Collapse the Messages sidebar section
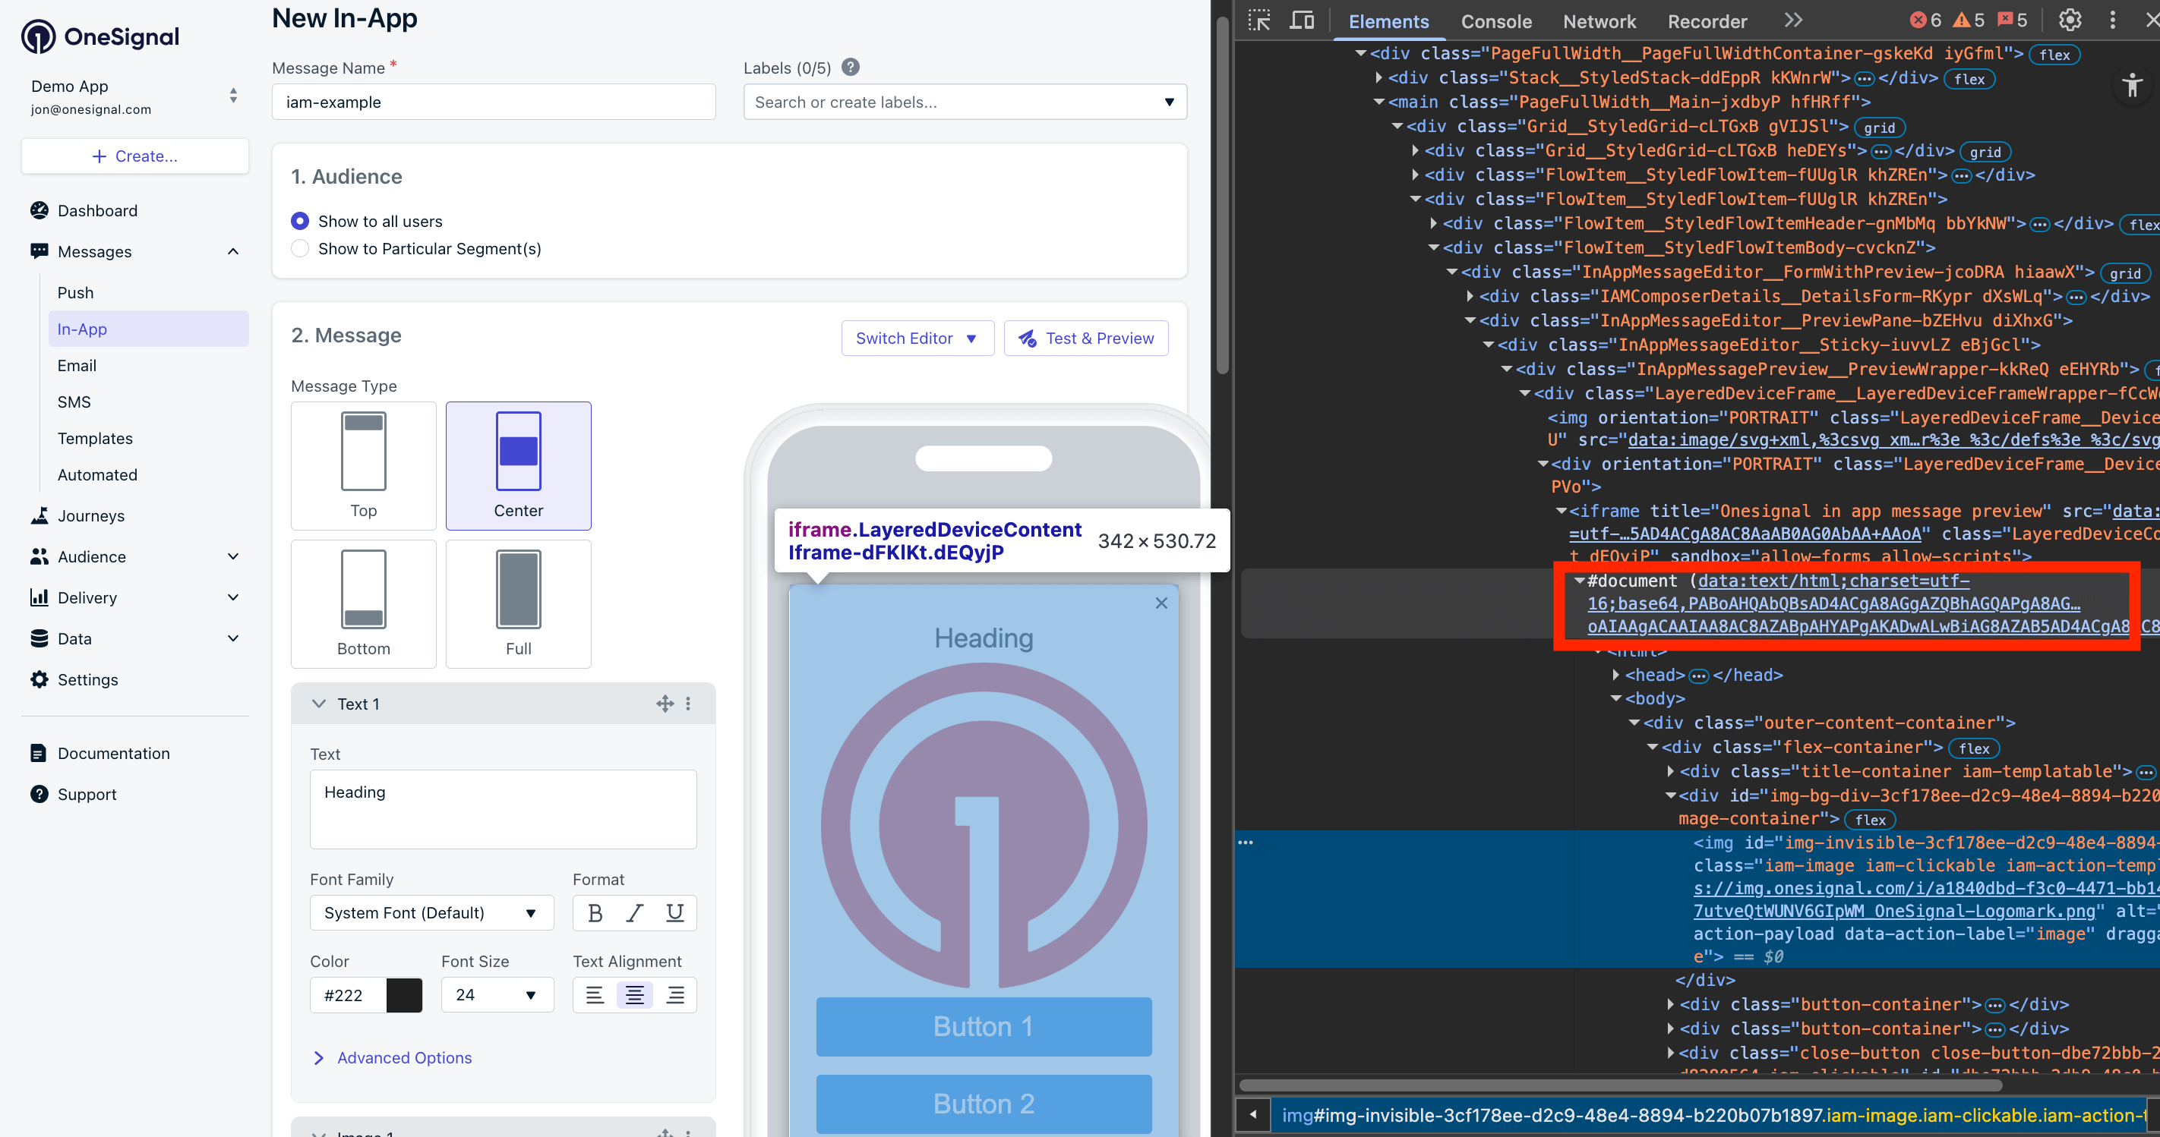This screenshot has height=1137, width=2160. point(233,251)
